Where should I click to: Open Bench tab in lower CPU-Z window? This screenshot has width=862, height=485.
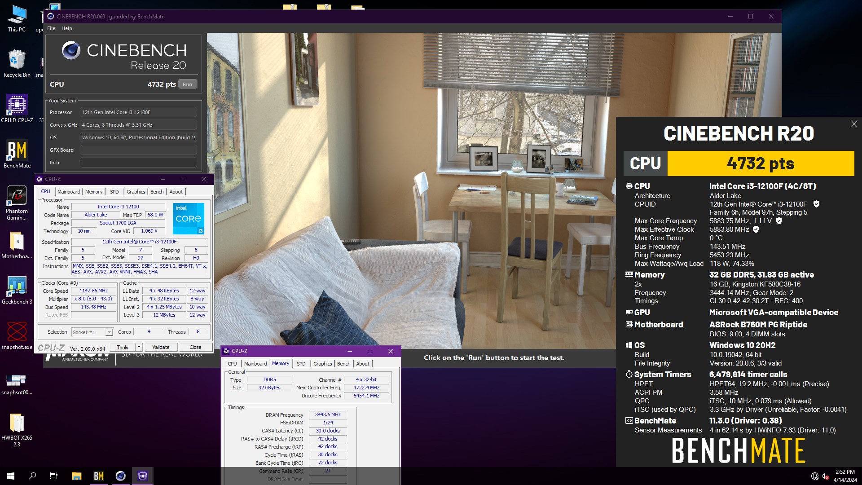(x=343, y=364)
